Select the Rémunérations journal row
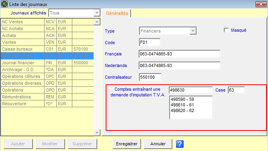The image size is (268, 151). 47,97
